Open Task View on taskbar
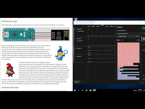145x109 pixels. [82, 90]
